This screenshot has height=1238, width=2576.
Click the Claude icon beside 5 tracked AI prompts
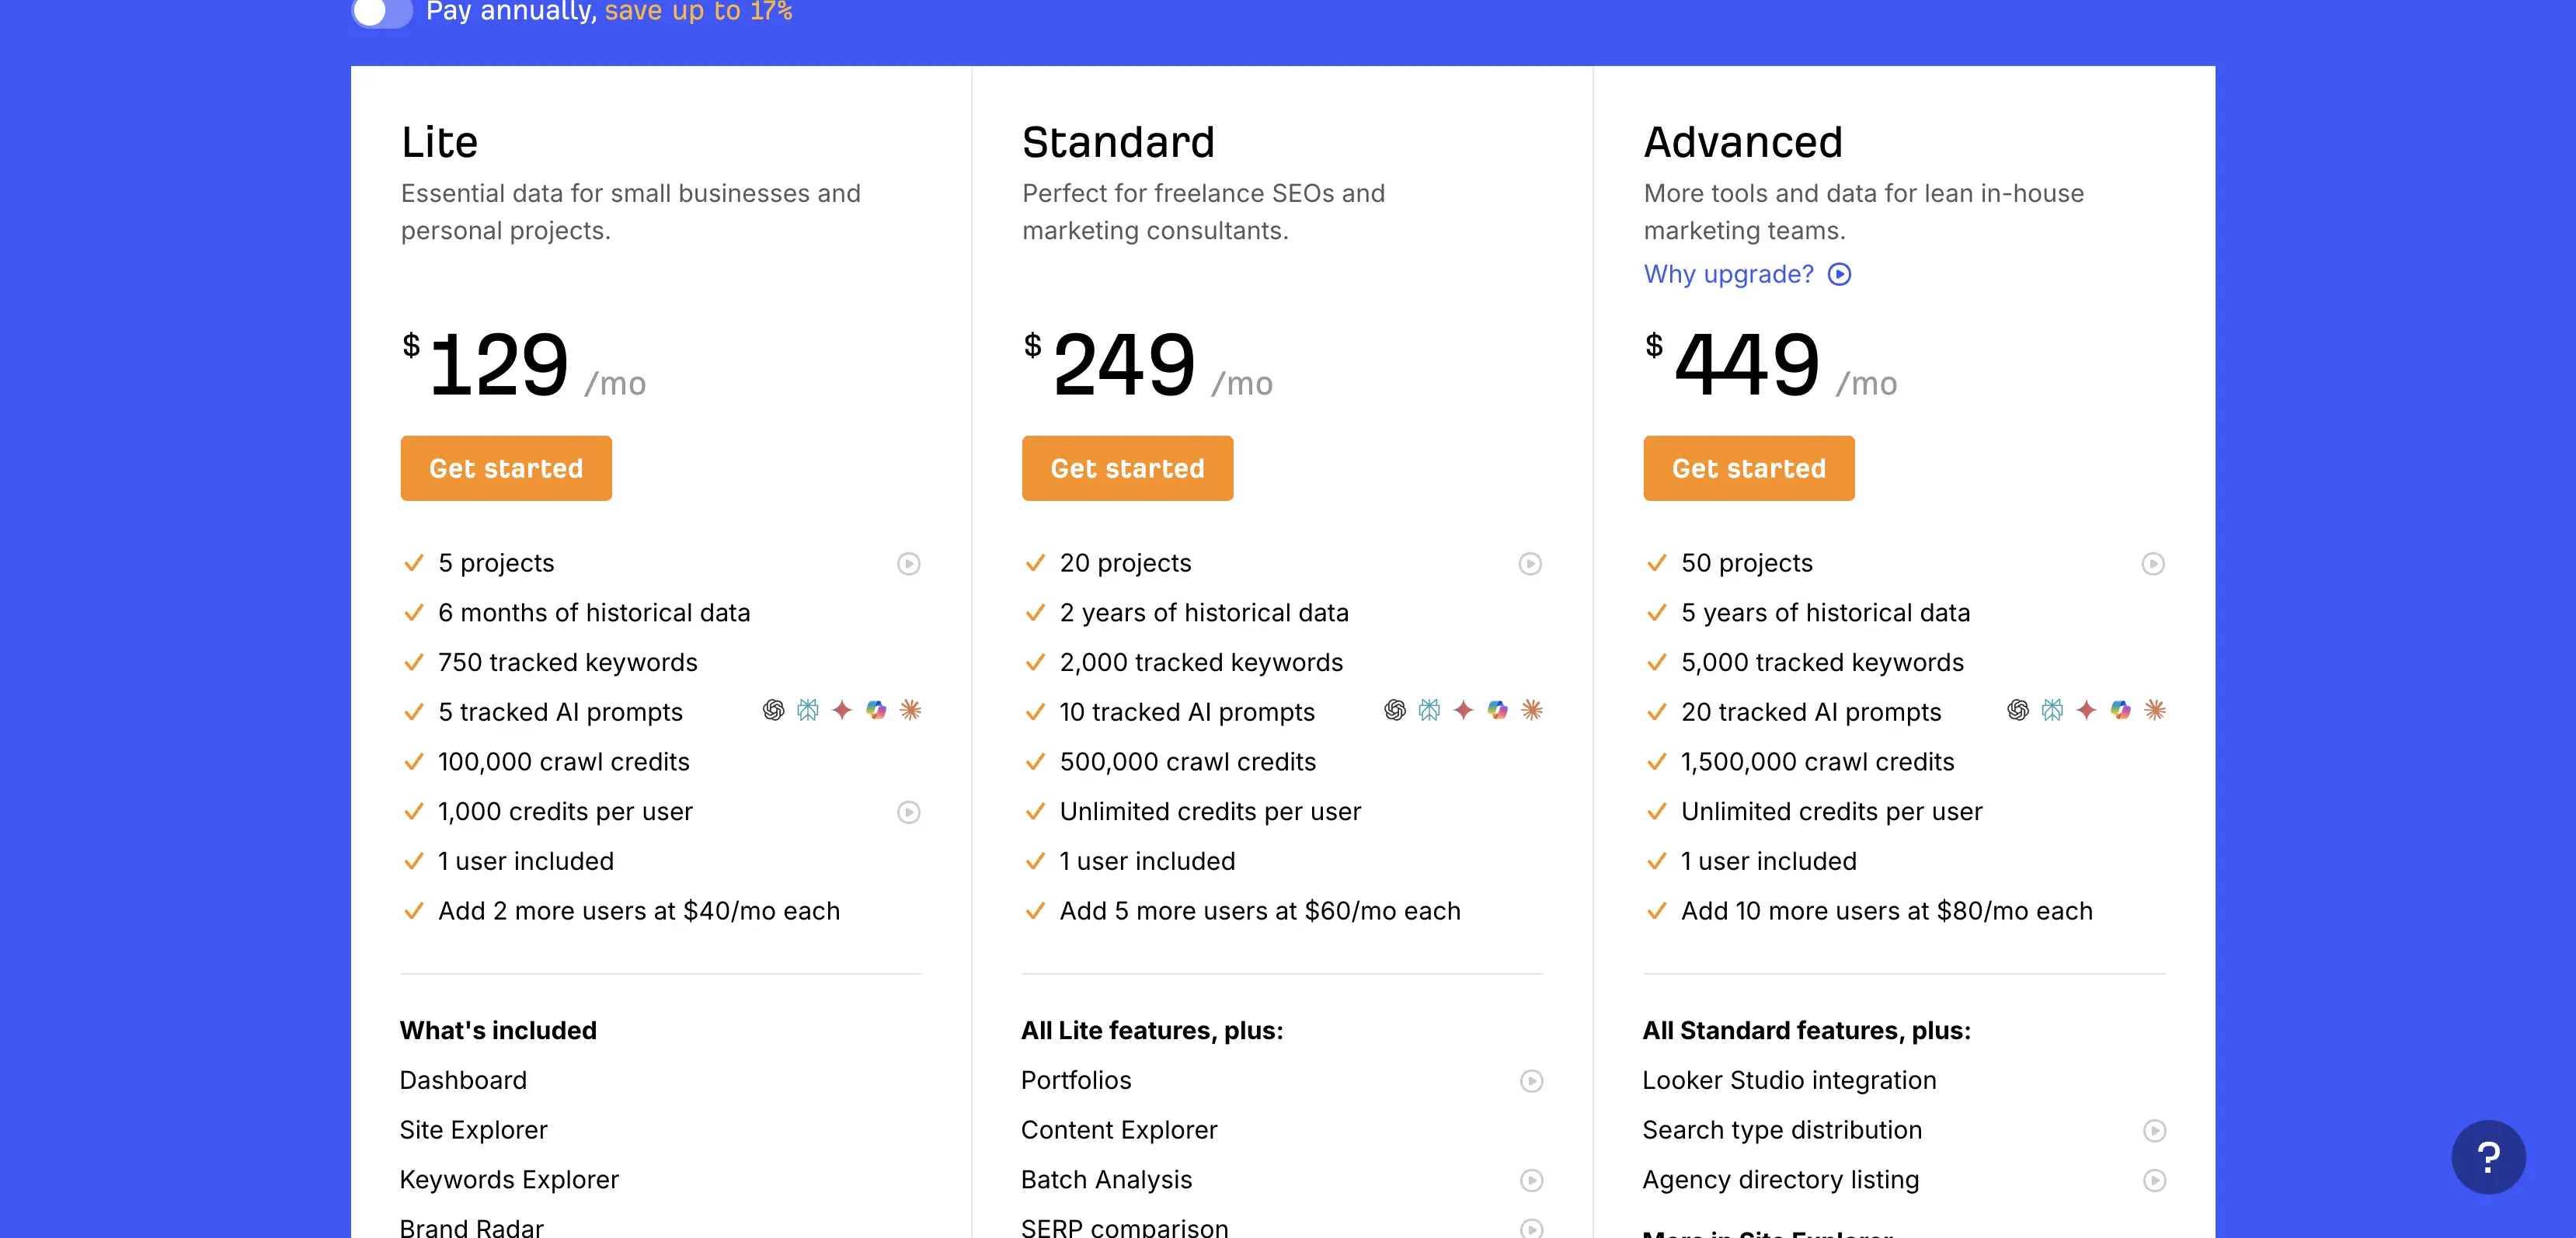click(x=910, y=710)
